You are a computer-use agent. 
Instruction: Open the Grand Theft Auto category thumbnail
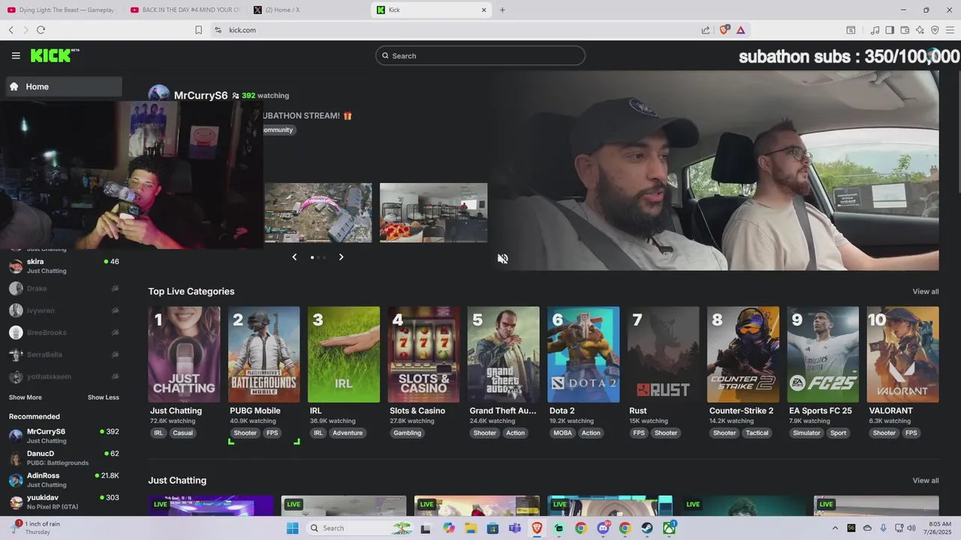tap(503, 355)
